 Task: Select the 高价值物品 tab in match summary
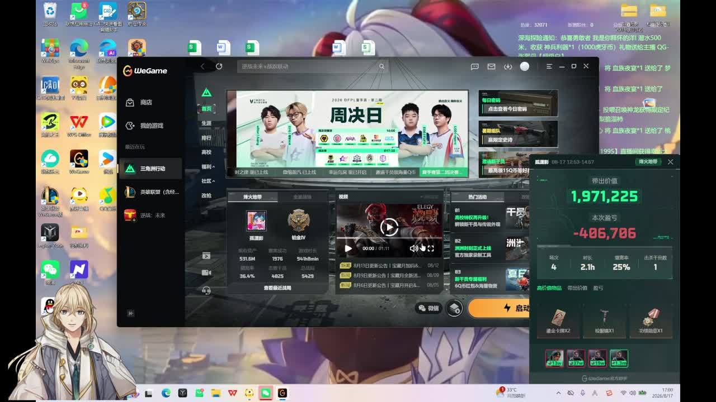tap(549, 288)
